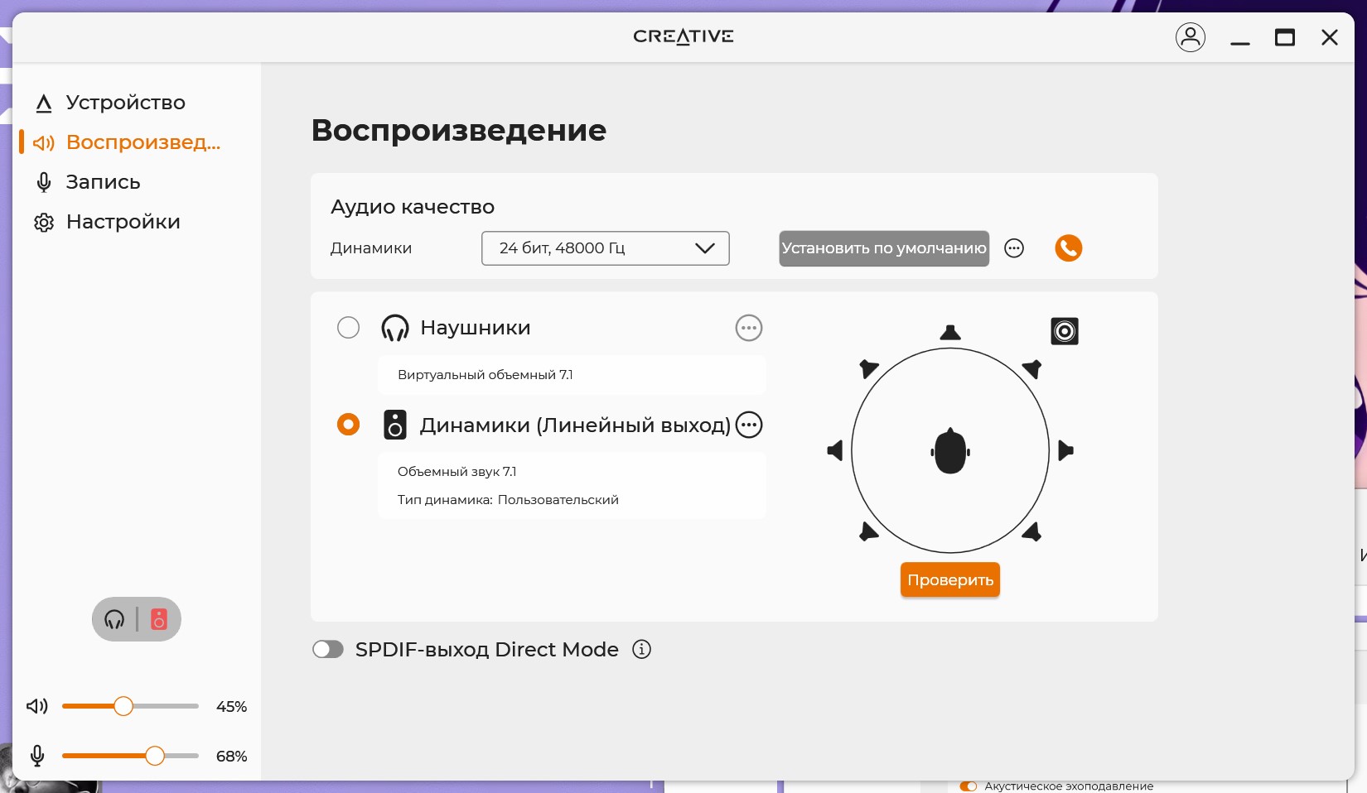Open the 24 бит, 48000 Гц quality dropdown
Image resolution: width=1367 pixels, height=793 pixels.
606,248
